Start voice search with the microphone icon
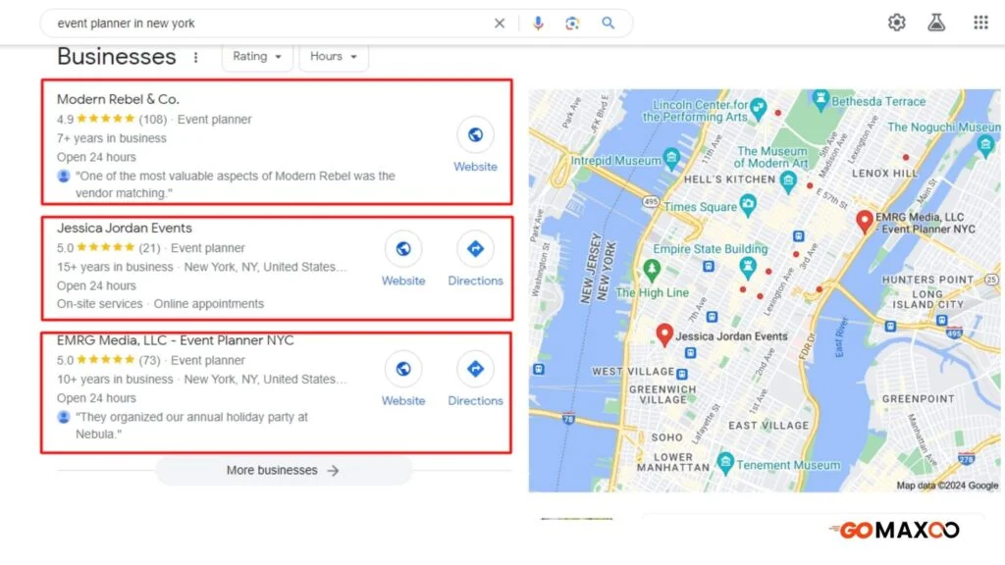Viewport: 1005px width, 565px height. (x=538, y=24)
